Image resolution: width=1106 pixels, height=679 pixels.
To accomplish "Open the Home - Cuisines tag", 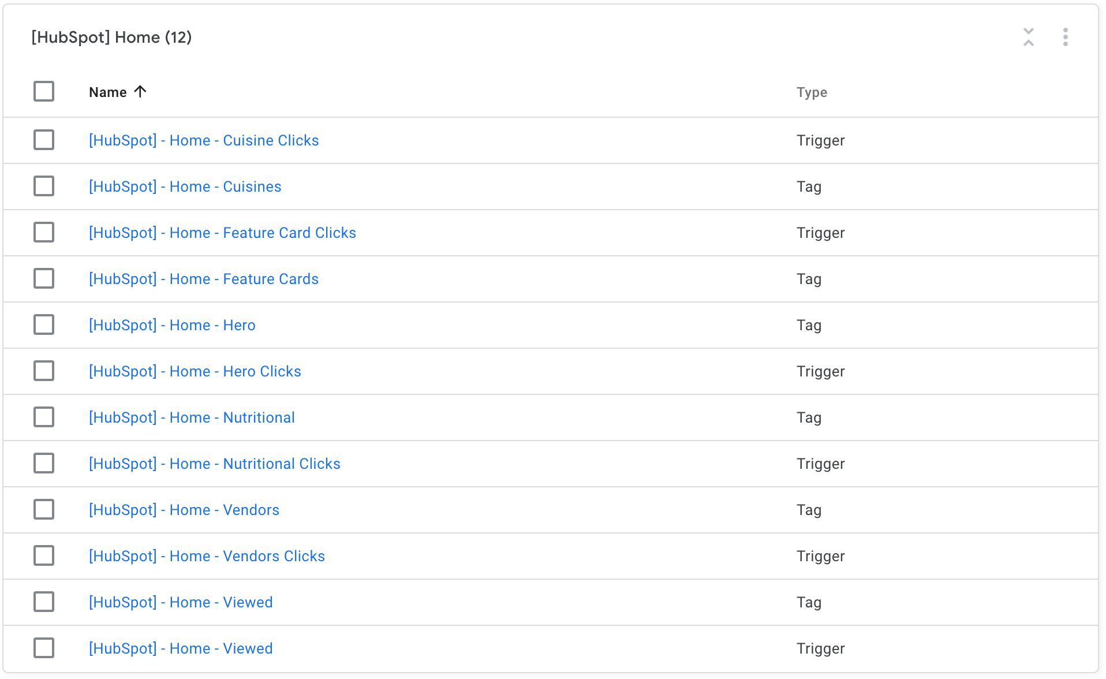I will [185, 186].
